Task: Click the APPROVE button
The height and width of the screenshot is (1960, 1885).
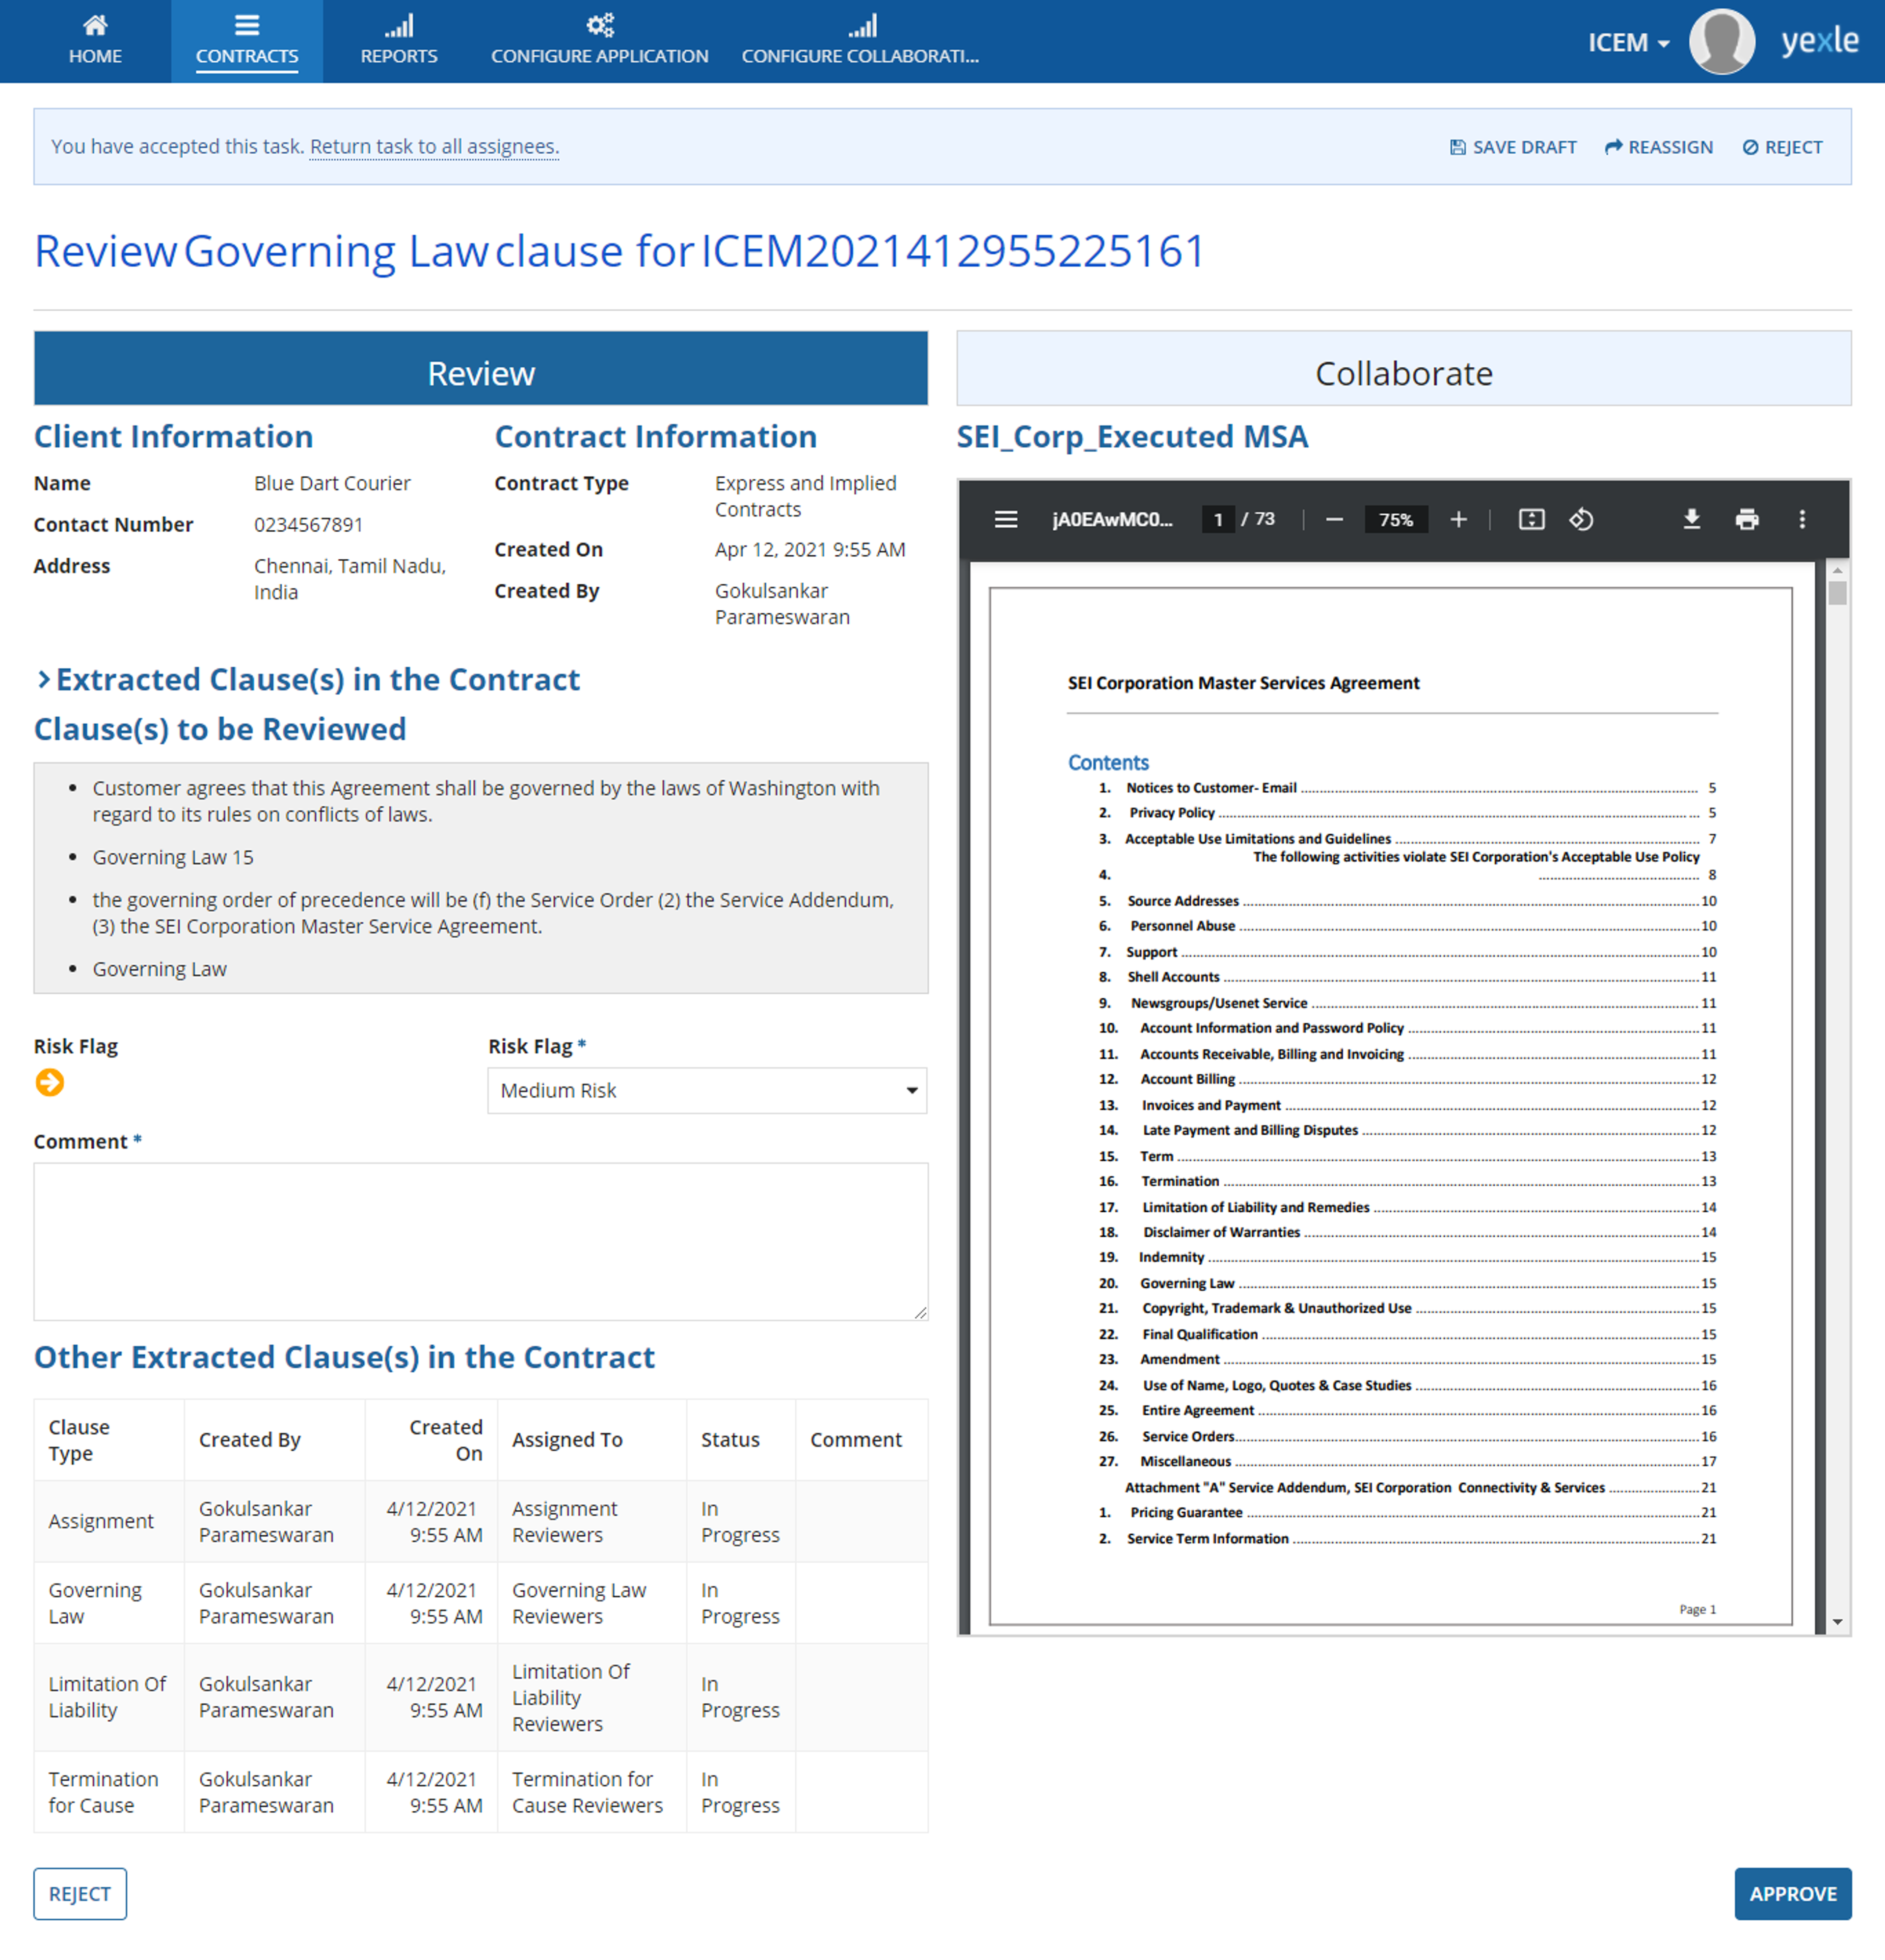Action: (1793, 1894)
